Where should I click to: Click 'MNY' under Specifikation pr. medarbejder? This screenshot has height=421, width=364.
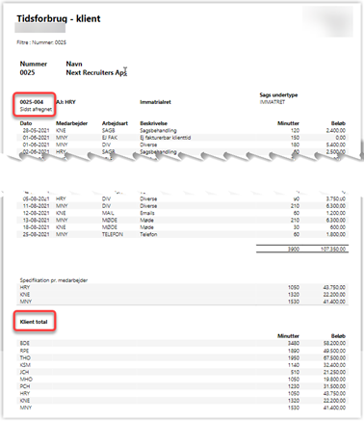tap(26, 302)
